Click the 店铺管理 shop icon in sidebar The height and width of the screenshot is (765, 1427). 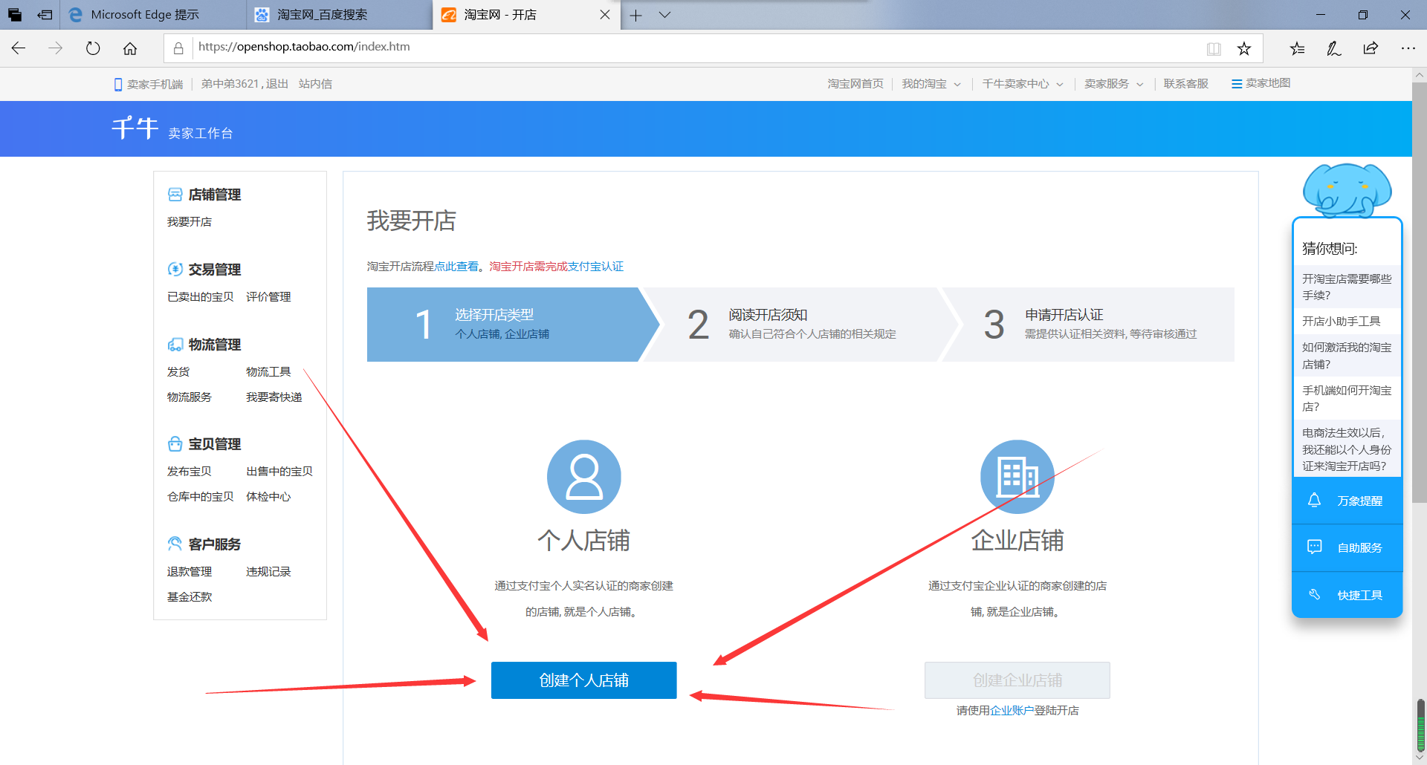pos(175,194)
